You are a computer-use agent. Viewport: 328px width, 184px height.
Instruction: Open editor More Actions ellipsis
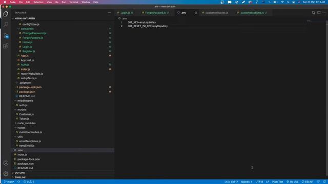324,13
